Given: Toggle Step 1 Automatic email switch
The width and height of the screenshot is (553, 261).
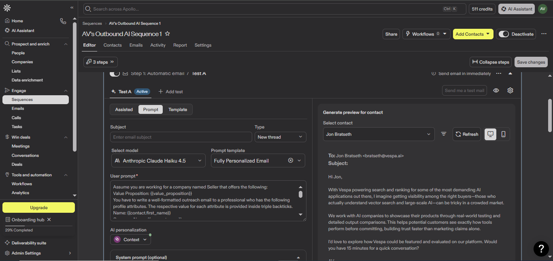Looking at the screenshot, I should [115, 73].
